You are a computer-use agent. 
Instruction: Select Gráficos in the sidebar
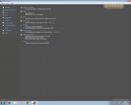(x=7, y=20)
